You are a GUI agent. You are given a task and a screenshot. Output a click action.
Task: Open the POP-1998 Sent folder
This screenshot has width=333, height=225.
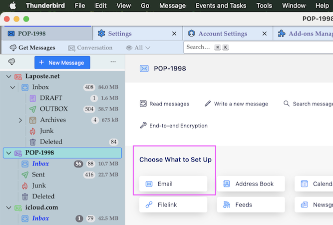(x=62, y=174)
